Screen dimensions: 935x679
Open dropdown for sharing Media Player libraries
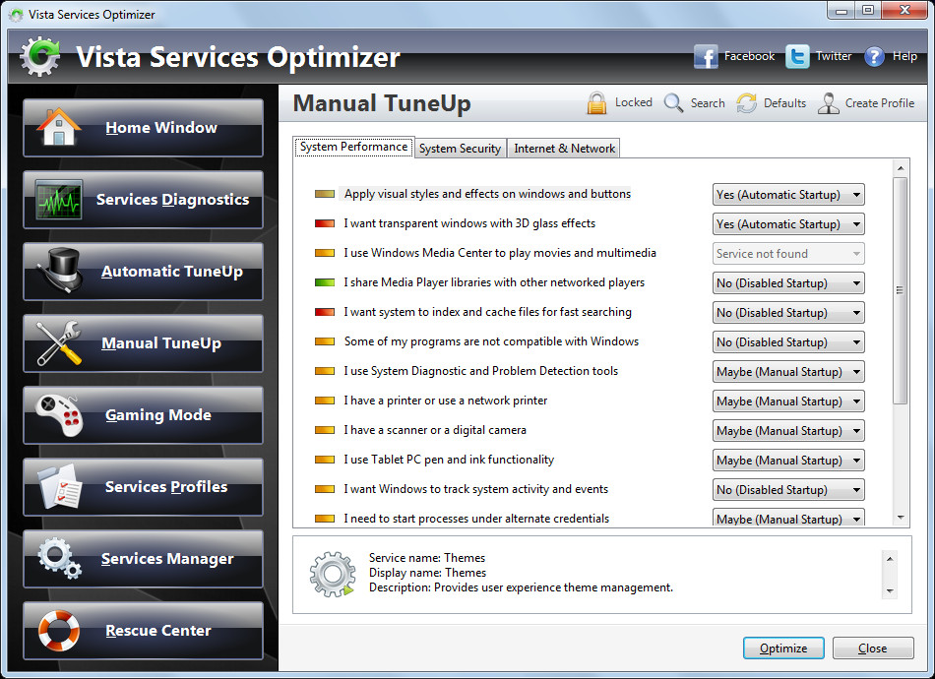[788, 283]
